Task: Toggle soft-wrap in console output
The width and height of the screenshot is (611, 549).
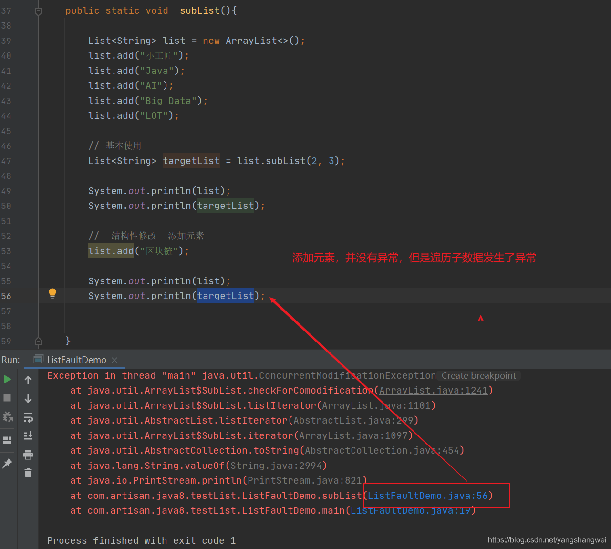Action: (x=28, y=417)
